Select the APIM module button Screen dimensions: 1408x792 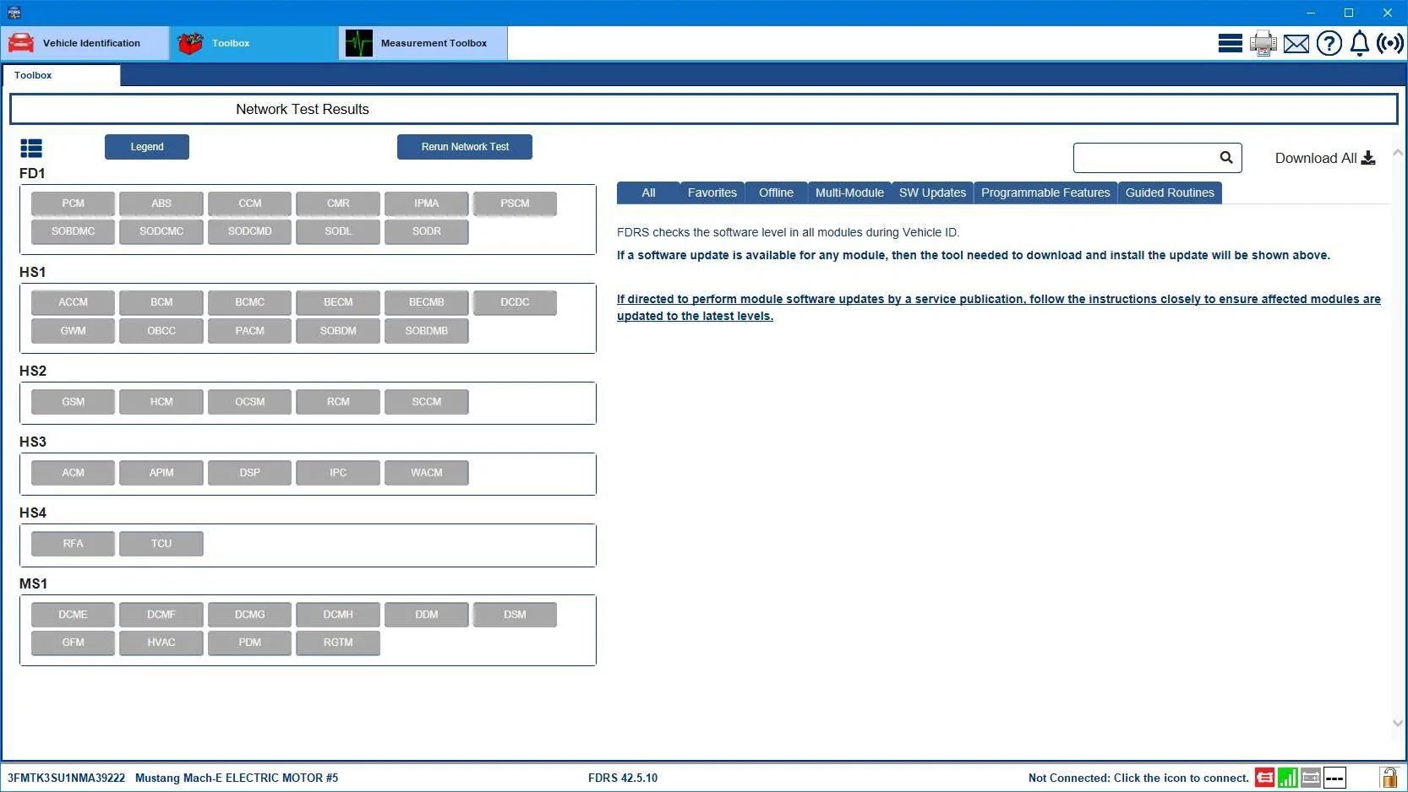coord(161,473)
